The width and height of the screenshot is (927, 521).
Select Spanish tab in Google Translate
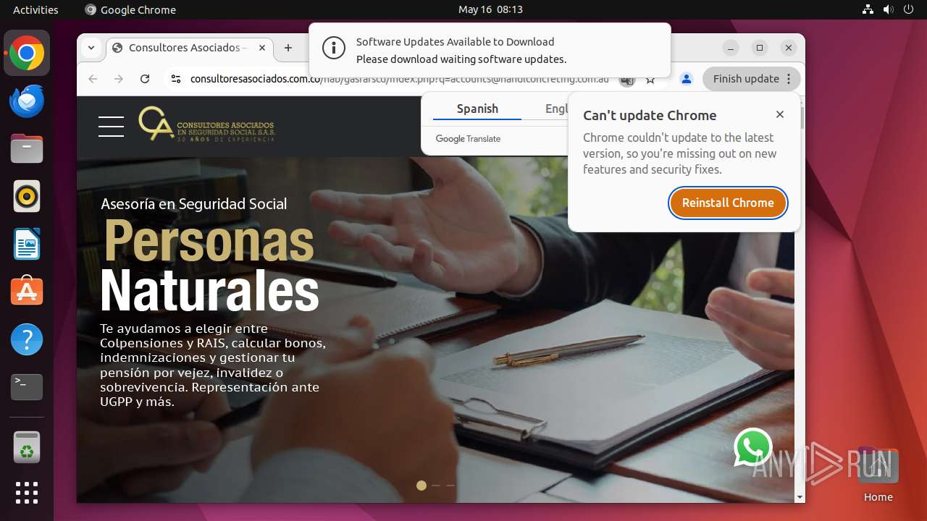(x=477, y=109)
